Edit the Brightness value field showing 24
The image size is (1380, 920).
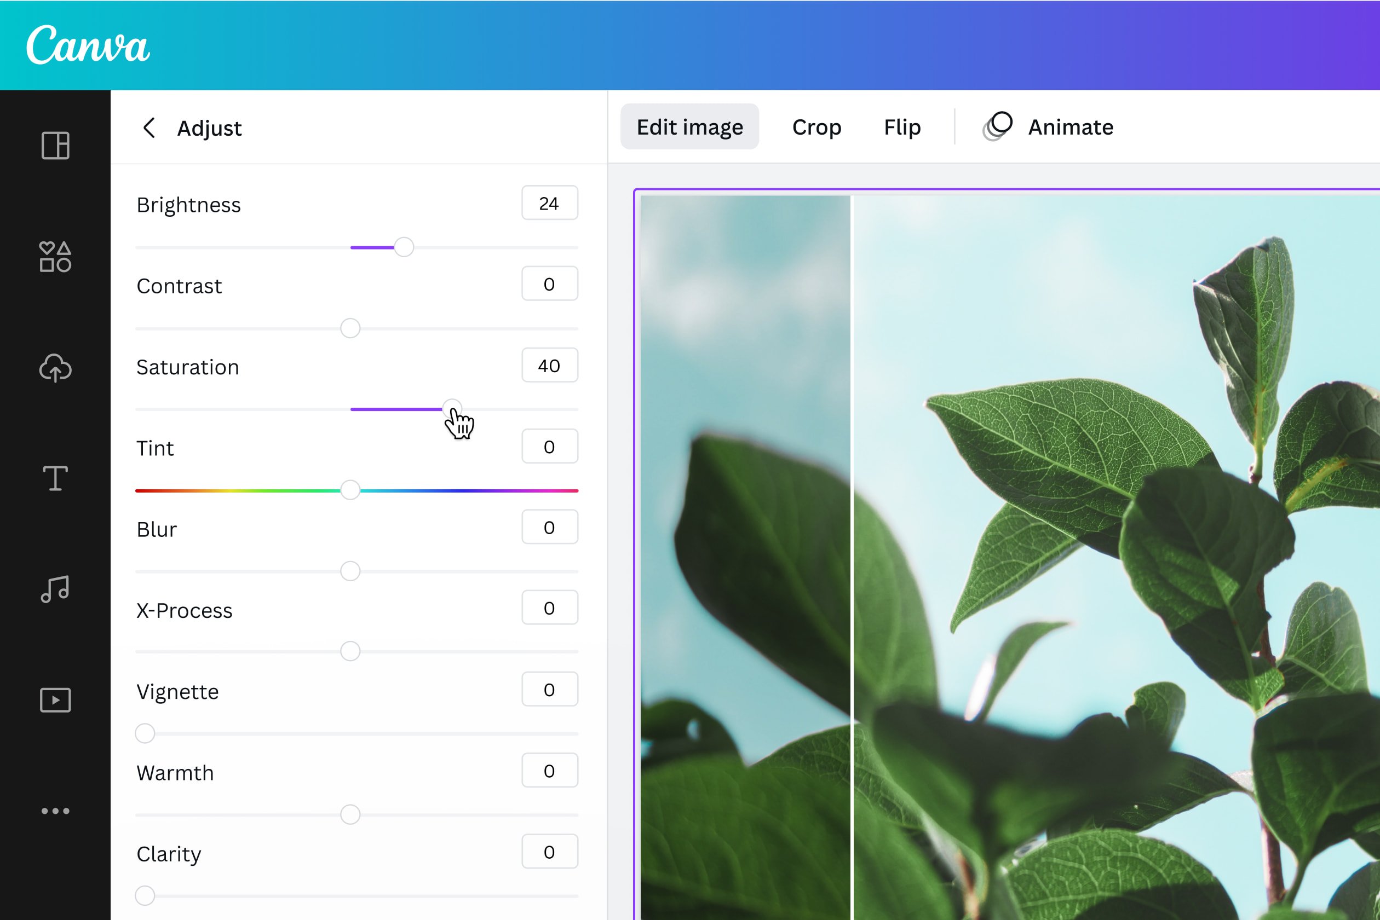549,203
